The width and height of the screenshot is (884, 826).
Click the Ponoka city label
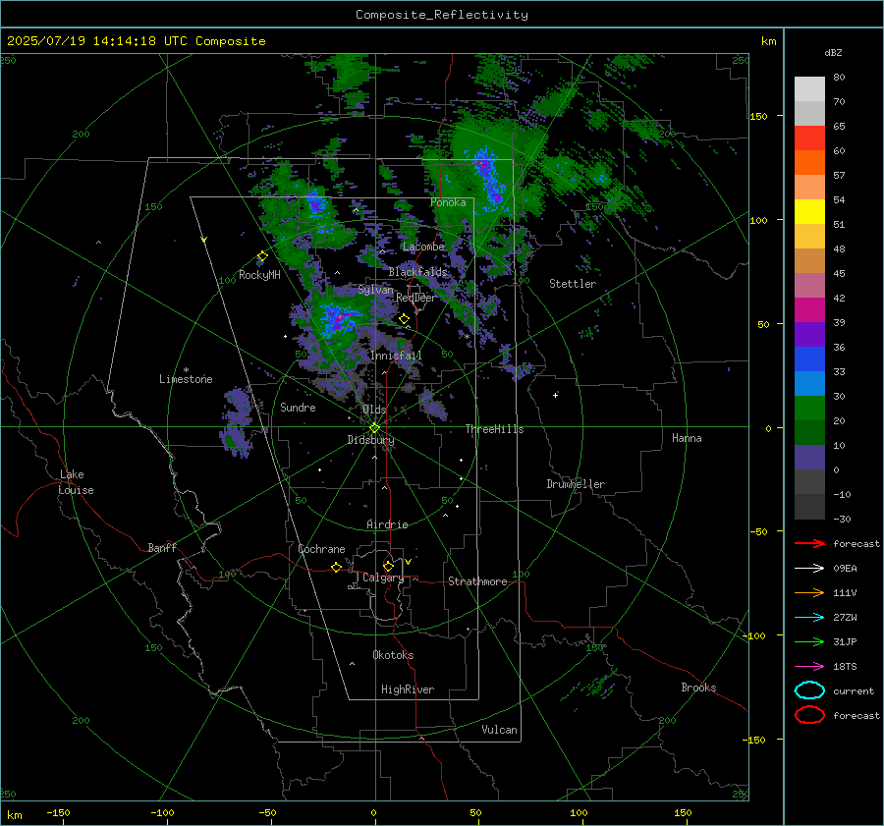448,202
